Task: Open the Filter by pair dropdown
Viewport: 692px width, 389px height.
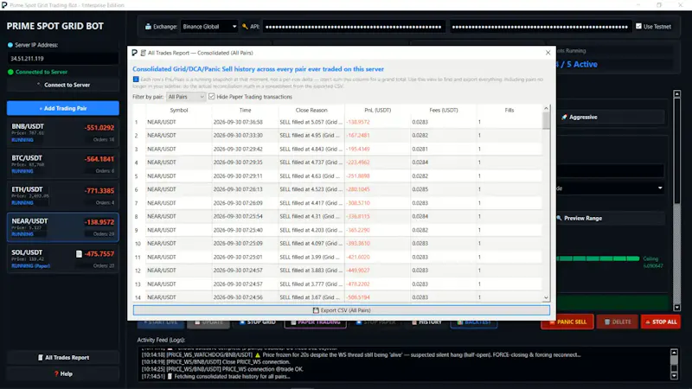Action: pos(186,97)
